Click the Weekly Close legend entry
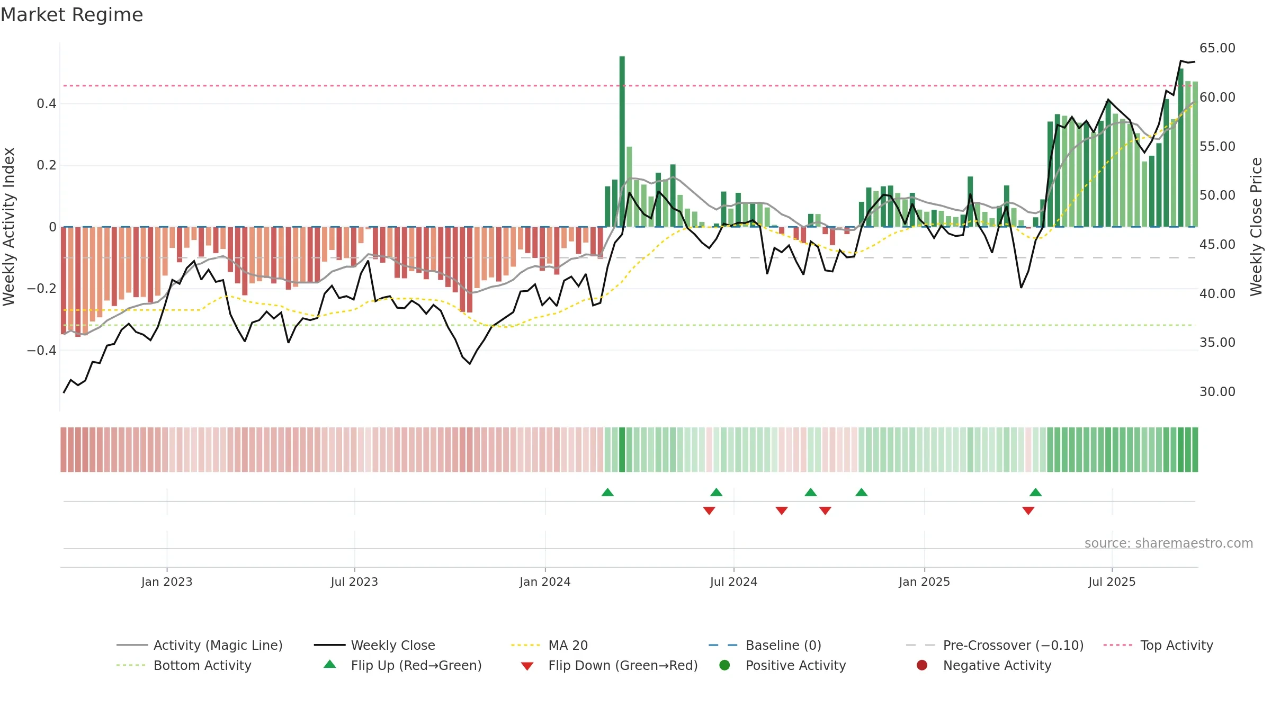This screenshot has width=1271, height=715. [374, 645]
